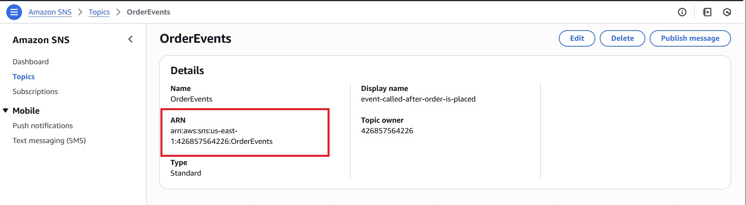The height and width of the screenshot is (205, 746).
Task: Open Dashboard in the sidebar
Action: point(31,62)
